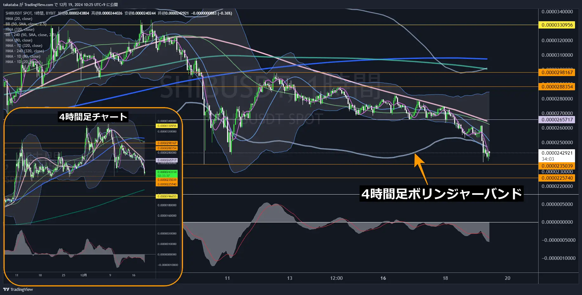
Task: Select the HMA (20, close) indicator legend
Action: pyautogui.click(x=19, y=19)
